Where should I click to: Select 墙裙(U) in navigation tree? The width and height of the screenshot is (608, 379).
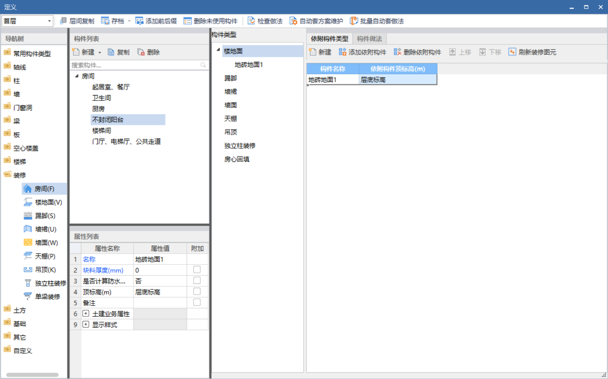pos(40,229)
